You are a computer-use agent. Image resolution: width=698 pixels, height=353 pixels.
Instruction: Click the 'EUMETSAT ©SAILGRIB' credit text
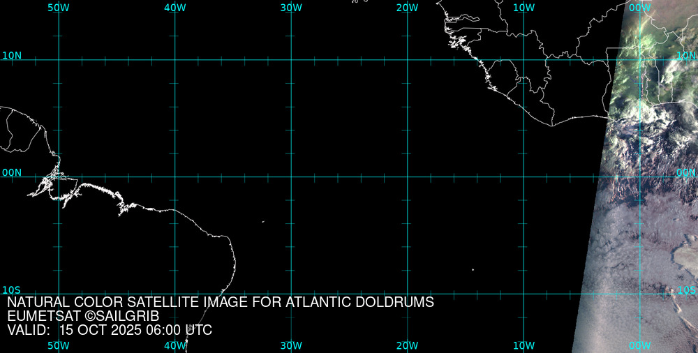tap(88, 317)
